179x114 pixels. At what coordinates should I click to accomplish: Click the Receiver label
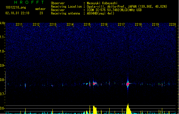tap(58, 10)
